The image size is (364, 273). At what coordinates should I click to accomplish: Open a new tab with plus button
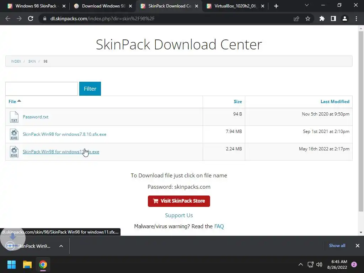click(x=276, y=6)
